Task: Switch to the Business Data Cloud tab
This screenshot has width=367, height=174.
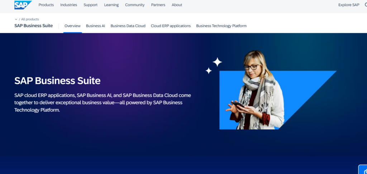Action: 128,26
